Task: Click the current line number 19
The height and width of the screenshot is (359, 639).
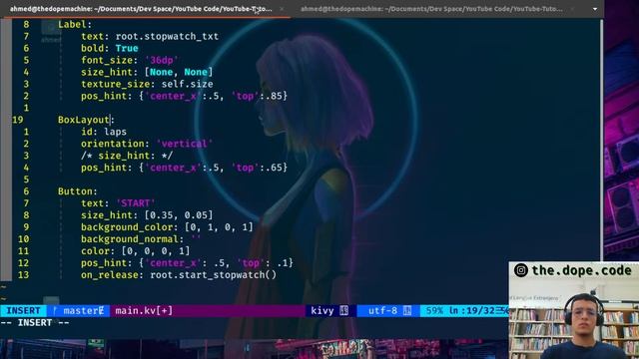Action: tap(18, 120)
